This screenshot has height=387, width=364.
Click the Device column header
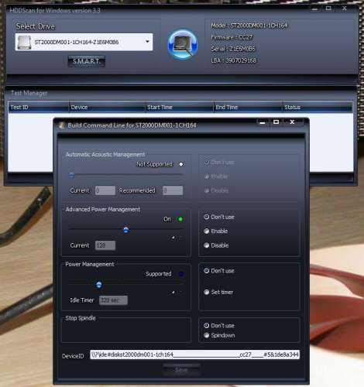click(107, 107)
